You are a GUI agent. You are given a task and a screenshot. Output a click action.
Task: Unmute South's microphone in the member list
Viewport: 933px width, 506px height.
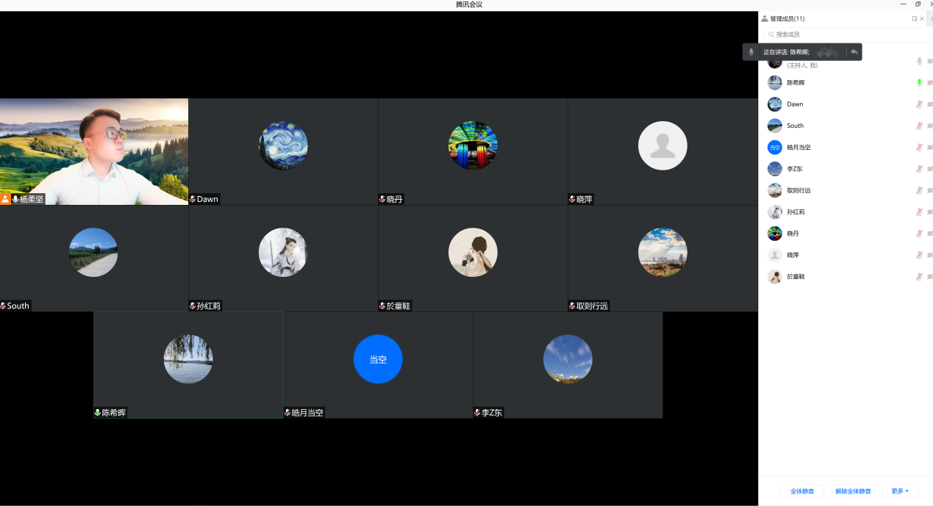tap(919, 126)
